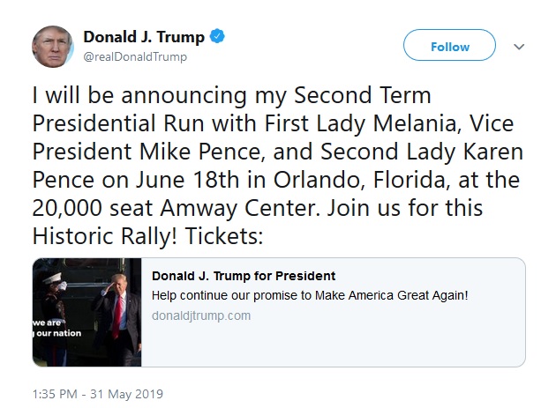Open the link card preview image
The image size is (556, 408).
[x=86, y=312]
